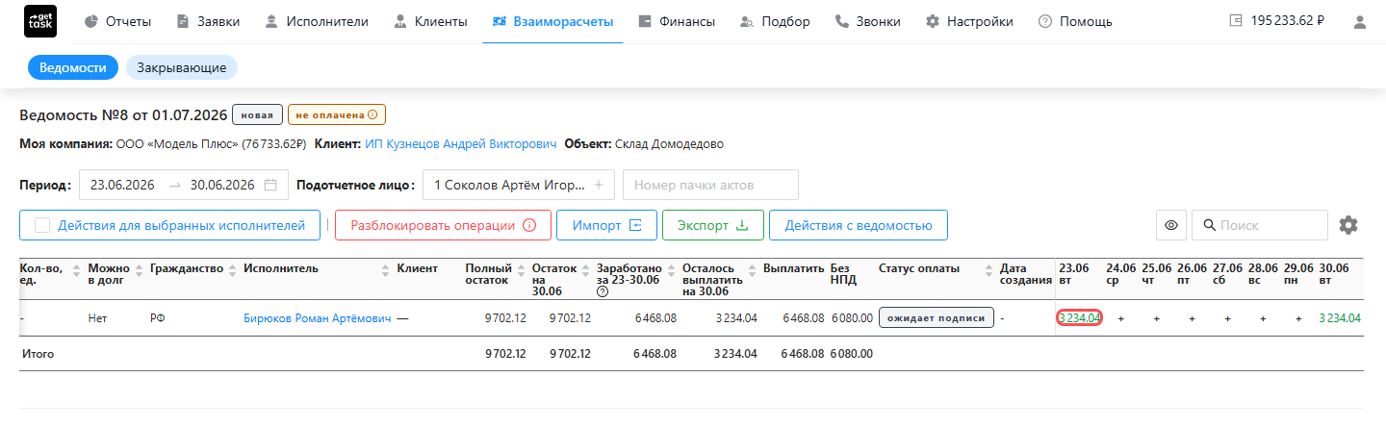The width and height of the screenshot is (1386, 428).
Task: Toggle the eye visibility button
Action: coord(1171,225)
